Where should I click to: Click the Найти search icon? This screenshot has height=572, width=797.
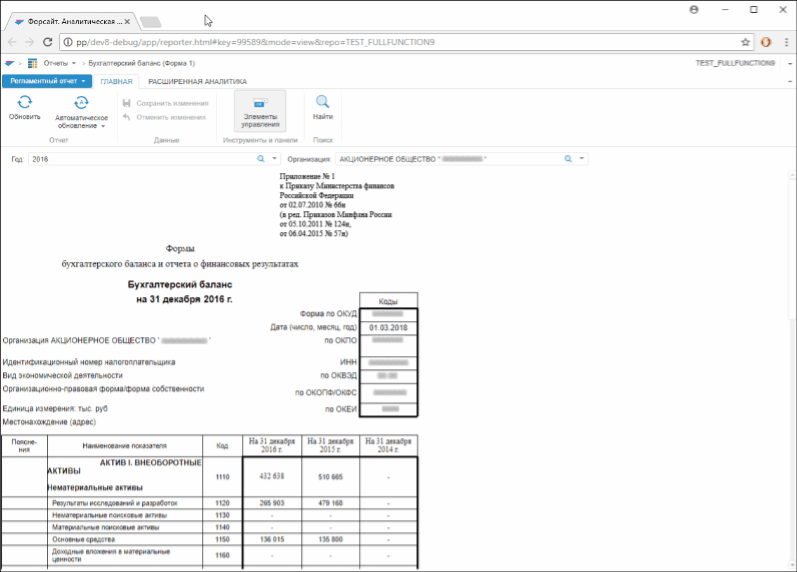click(x=323, y=102)
